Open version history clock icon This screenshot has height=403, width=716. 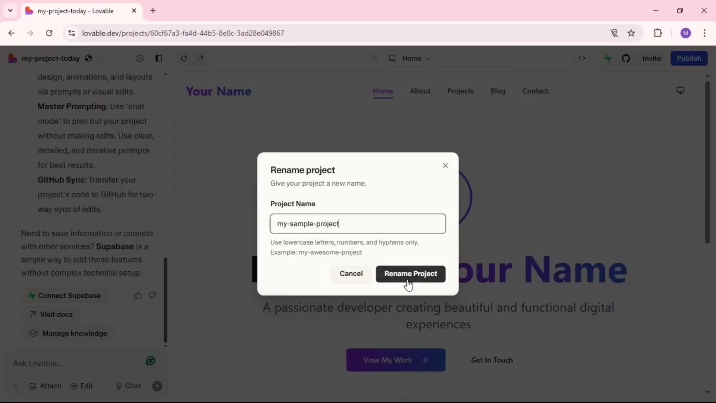[140, 59]
